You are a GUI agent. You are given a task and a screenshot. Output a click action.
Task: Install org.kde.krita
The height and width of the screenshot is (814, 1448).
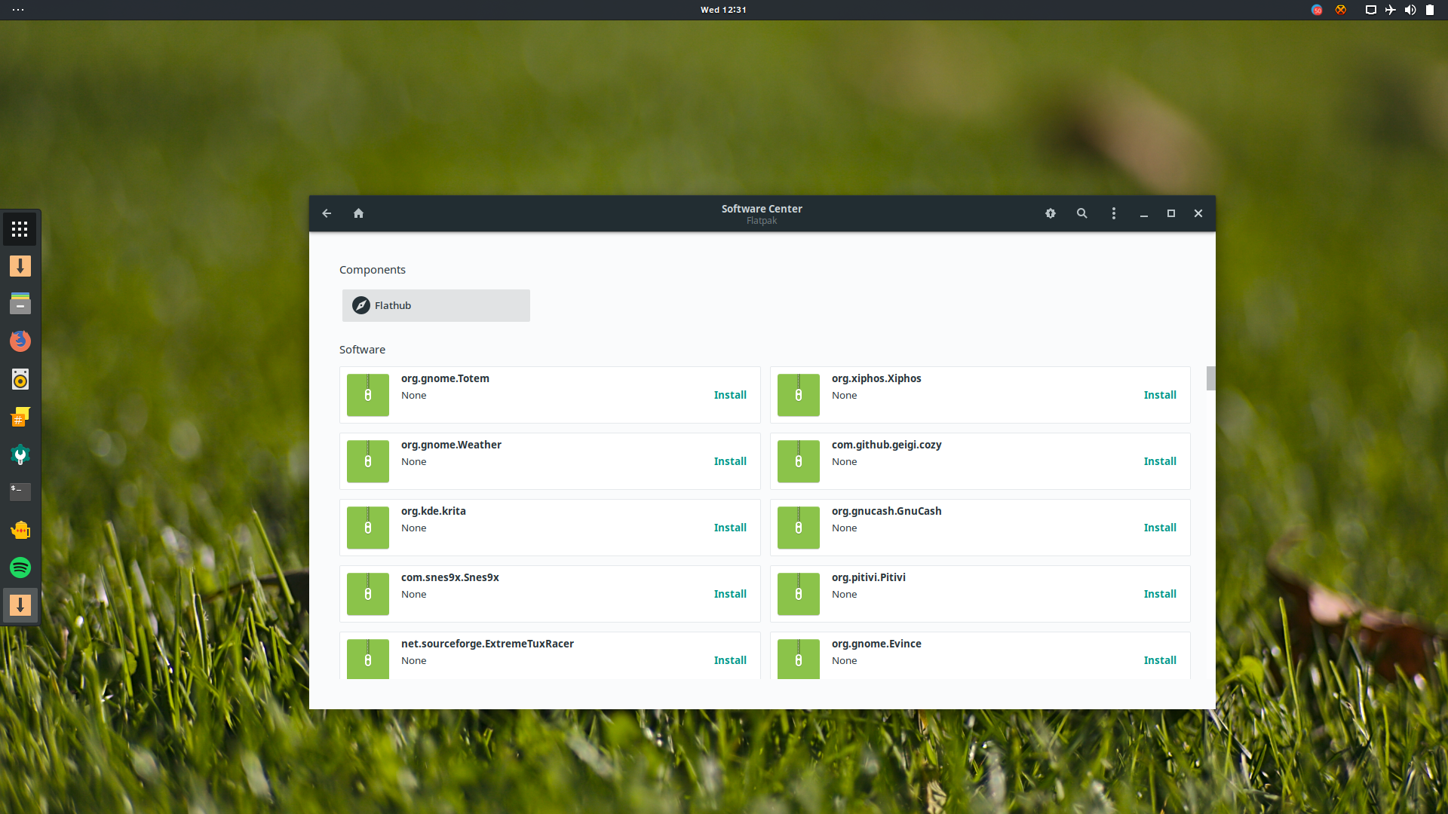point(730,528)
